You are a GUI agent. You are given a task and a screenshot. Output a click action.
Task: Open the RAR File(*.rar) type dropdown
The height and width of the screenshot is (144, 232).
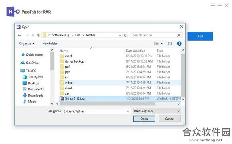pos(157,111)
